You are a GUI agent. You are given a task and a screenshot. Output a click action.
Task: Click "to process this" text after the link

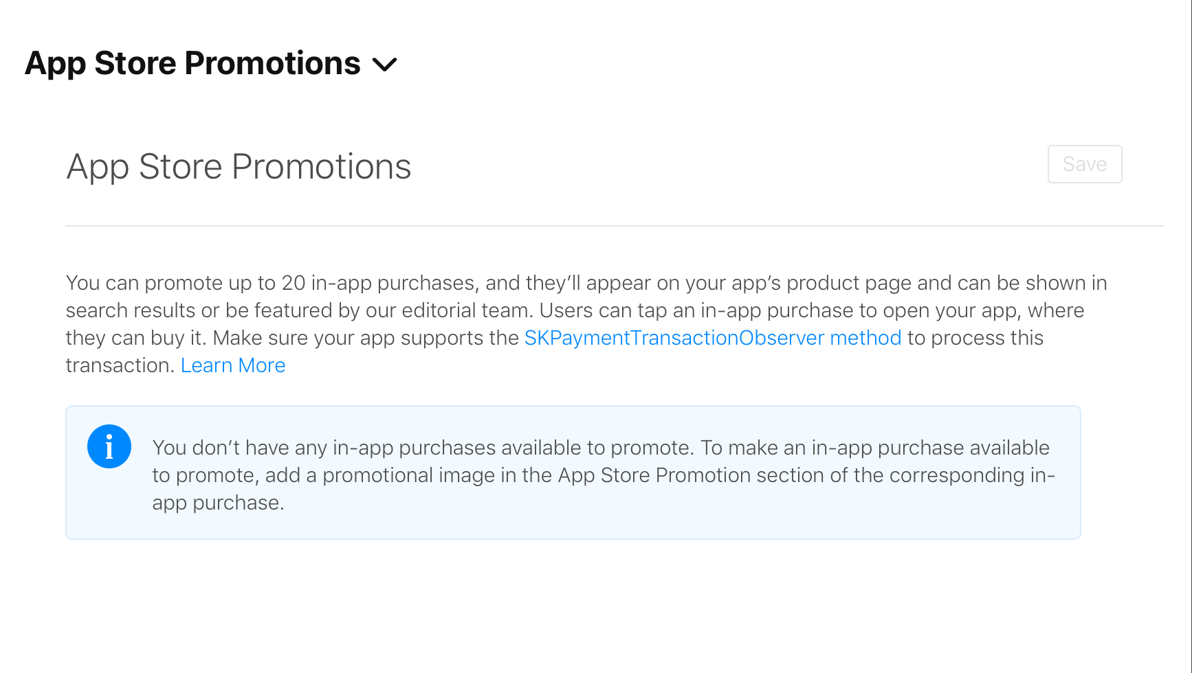[x=975, y=338]
